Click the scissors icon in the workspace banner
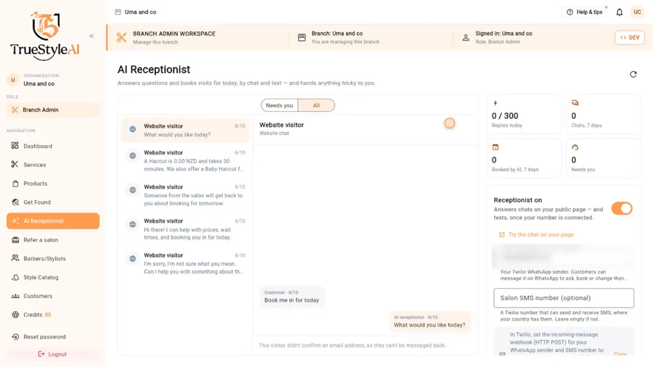This screenshot has height=367, width=653. pos(122,38)
